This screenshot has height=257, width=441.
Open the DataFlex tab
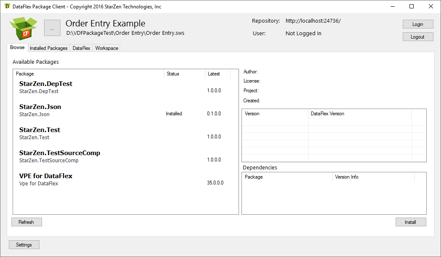point(81,48)
